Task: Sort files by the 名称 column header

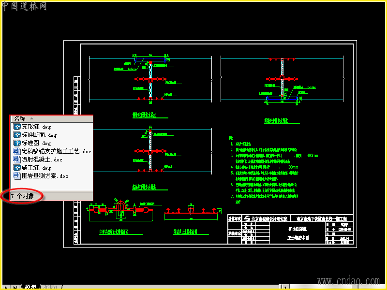Action: click(x=52, y=119)
